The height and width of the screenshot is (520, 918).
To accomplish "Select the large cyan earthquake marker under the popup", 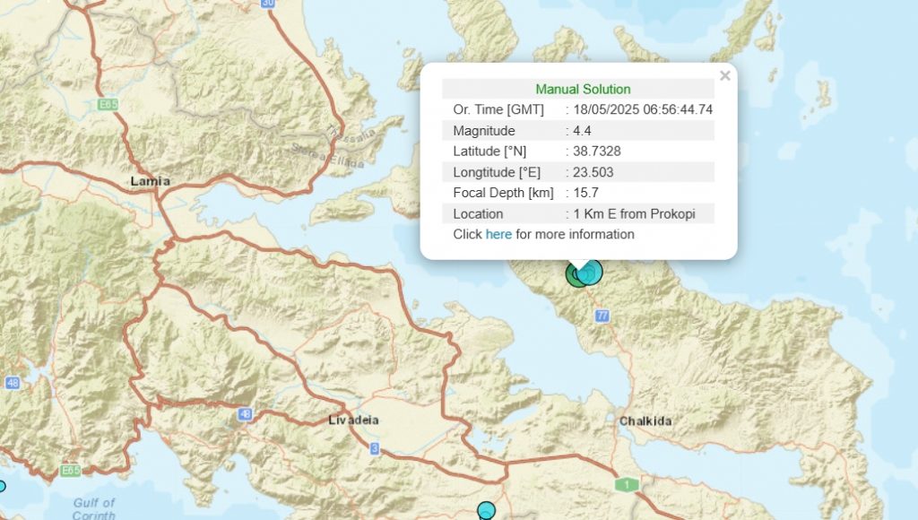I will coord(591,272).
